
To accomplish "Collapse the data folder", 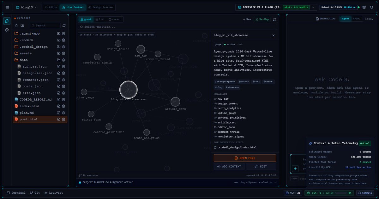I will point(24,60).
